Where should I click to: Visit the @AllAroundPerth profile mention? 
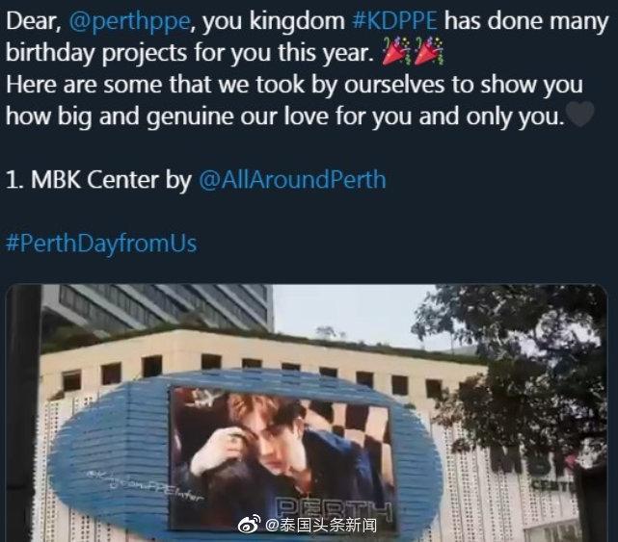coord(292,179)
